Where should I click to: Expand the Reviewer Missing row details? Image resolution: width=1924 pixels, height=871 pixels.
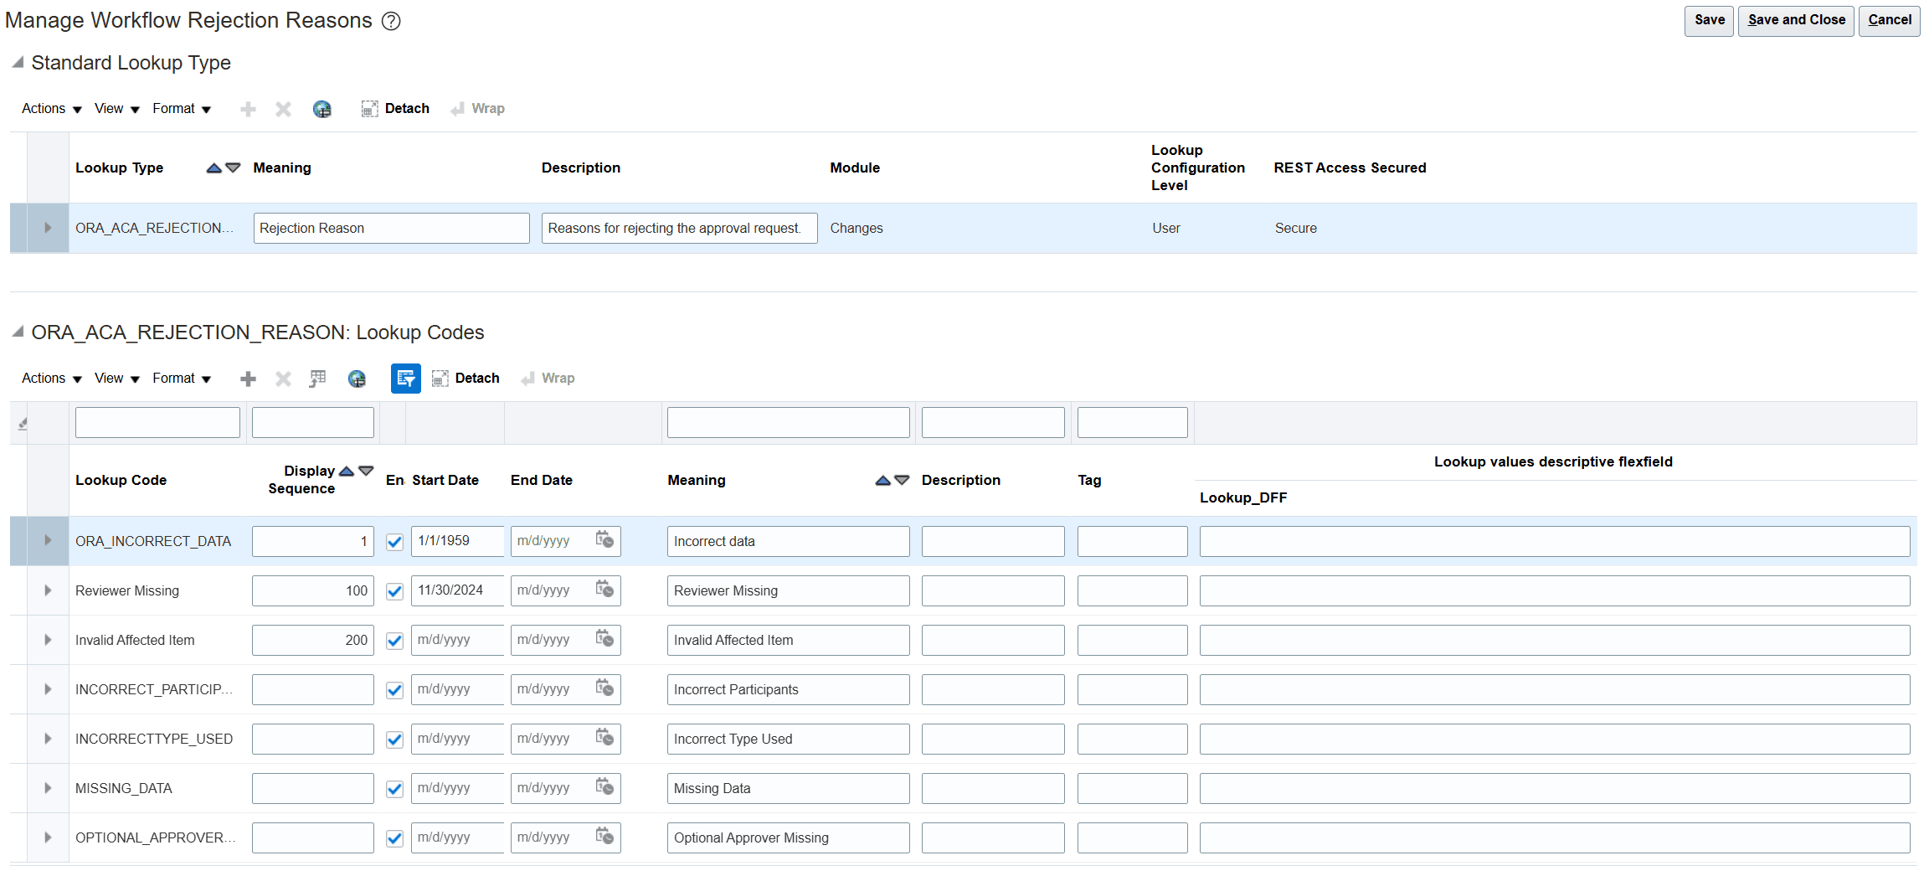48,590
